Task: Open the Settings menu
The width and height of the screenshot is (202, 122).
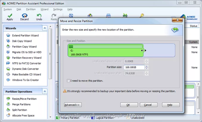Action: coord(58,9)
